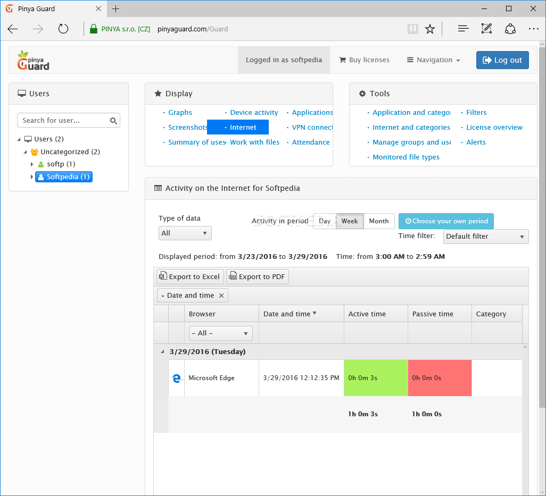
Task: Expand the softp (1) user node
Action: tap(32, 164)
